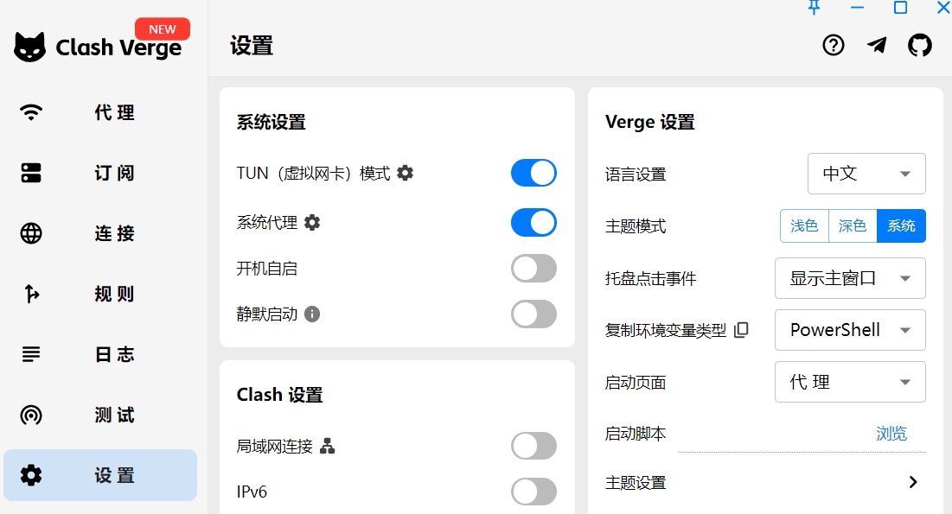This screenshot has height=514, width=952.
Task: Open the 托盘点击事件 dropdown
Action: click(x=850, y=278)
